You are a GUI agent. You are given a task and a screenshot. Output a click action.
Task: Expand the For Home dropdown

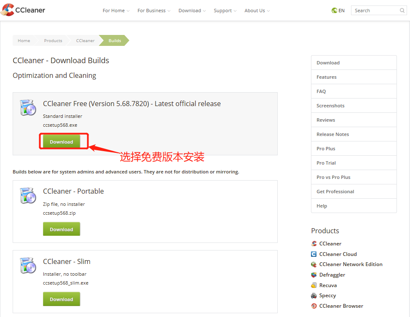[114, 11]
